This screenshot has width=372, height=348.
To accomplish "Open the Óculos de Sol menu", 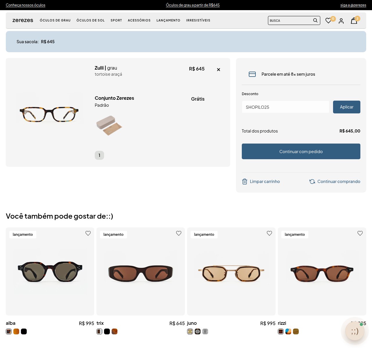I will click(x=90, y=20).
